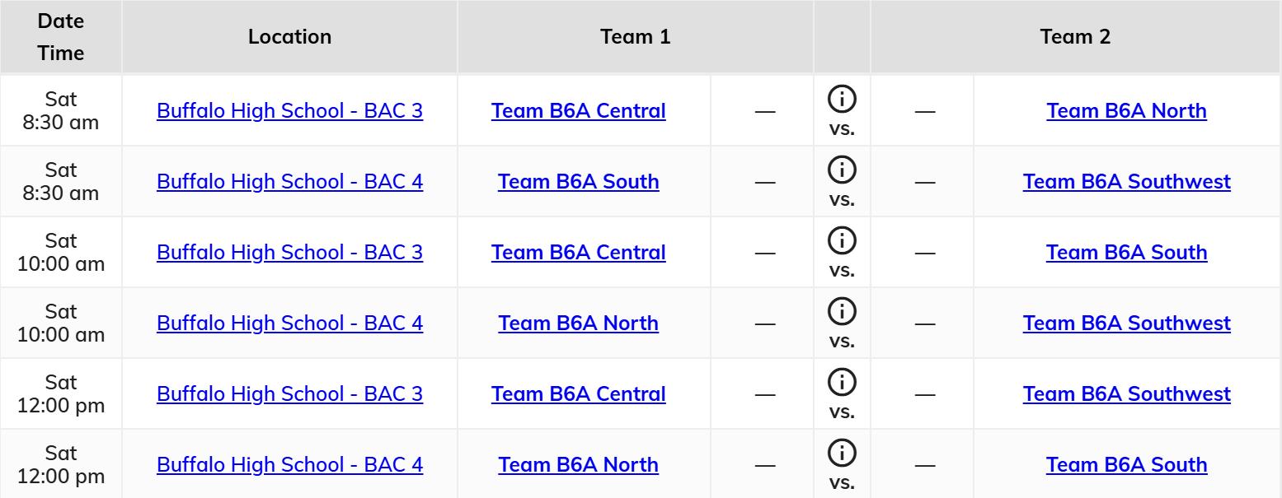1282x498 pixels.
Task: Select Team B6A North as Team 2, first row
Action: point(1126,110)
